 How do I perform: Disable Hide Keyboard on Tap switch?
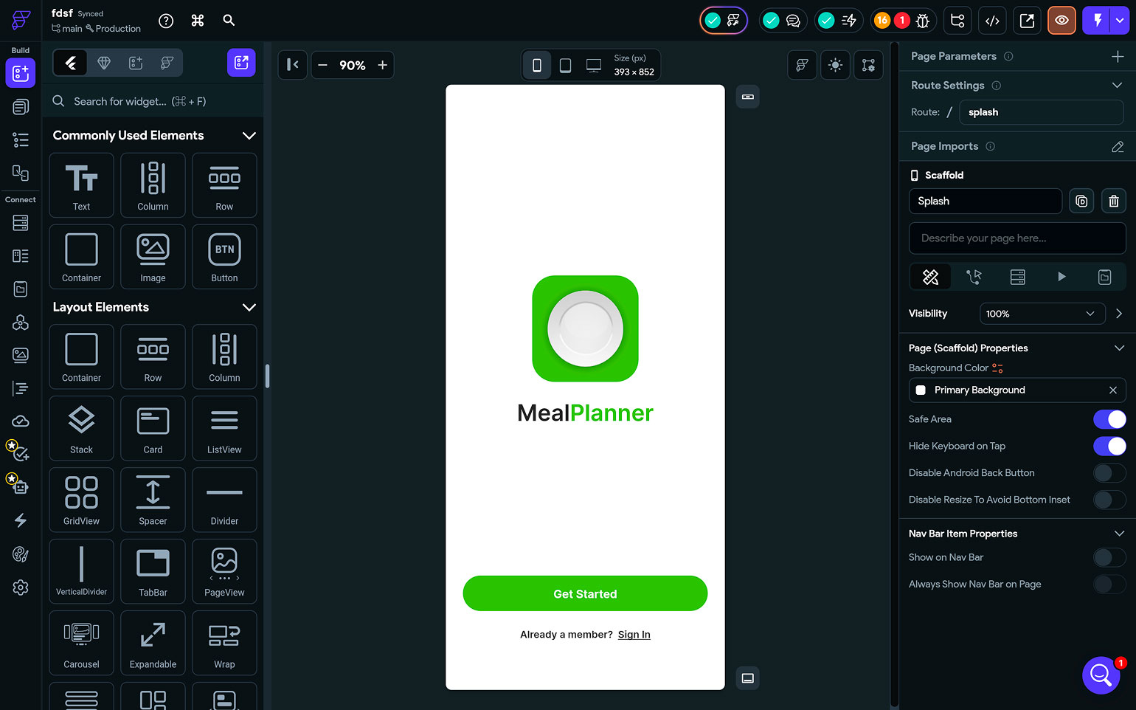point(1109,446)
